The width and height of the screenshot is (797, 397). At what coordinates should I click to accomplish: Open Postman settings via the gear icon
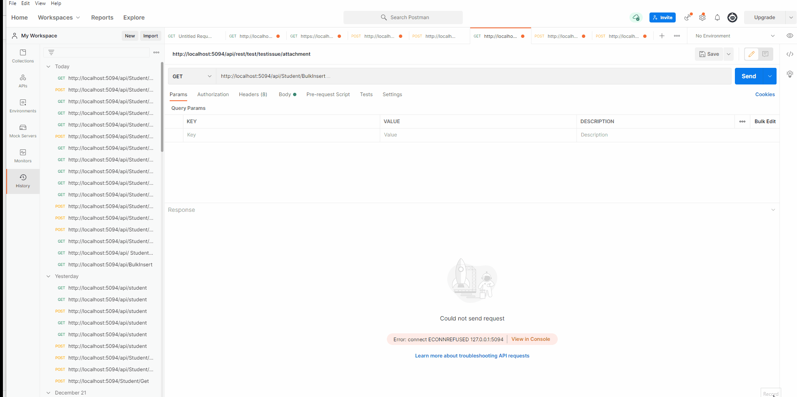(x=702, y=17)
